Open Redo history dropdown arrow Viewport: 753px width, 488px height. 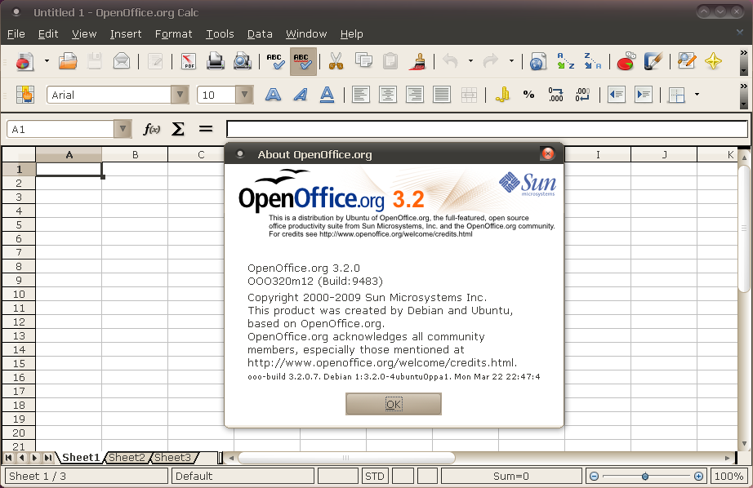[x=511, y=61]
